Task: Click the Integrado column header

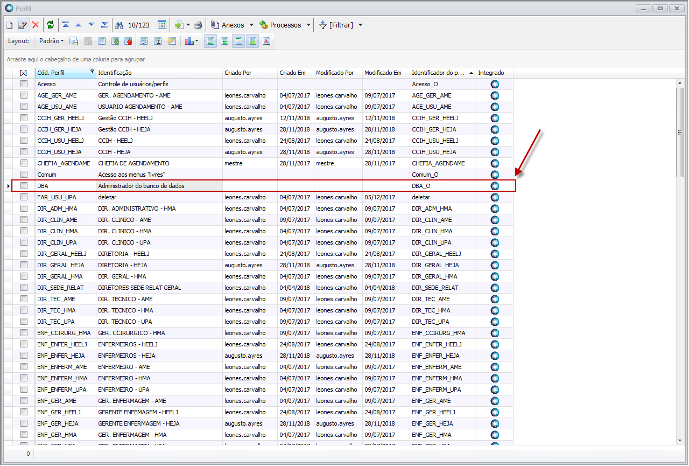Action: click(x=495, y=73)
